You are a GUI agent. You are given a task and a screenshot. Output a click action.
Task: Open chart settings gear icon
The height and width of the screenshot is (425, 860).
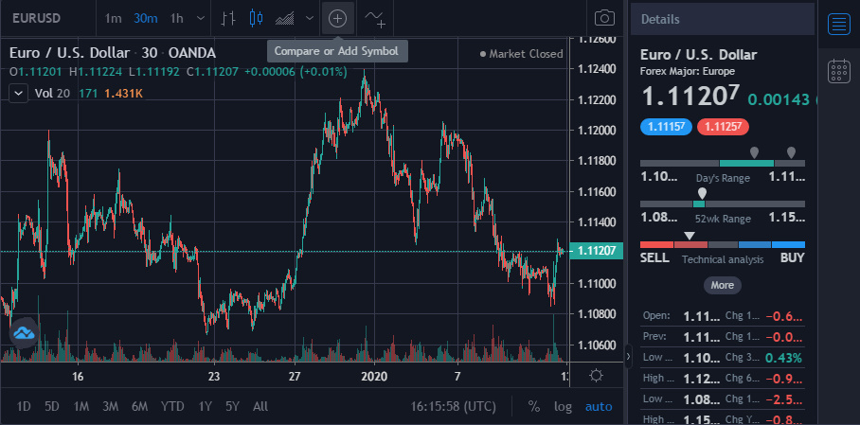(596, 376)
